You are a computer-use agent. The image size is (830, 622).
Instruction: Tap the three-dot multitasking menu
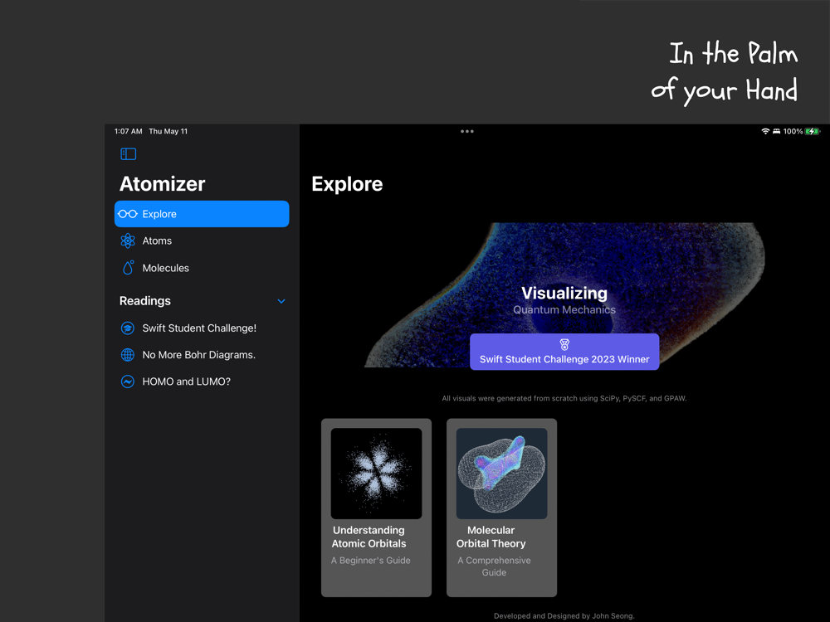point(466,131)
